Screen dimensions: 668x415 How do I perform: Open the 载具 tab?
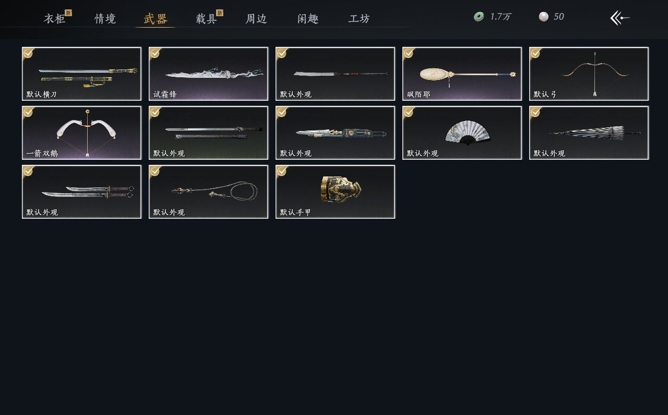click(x=206, y=19)
